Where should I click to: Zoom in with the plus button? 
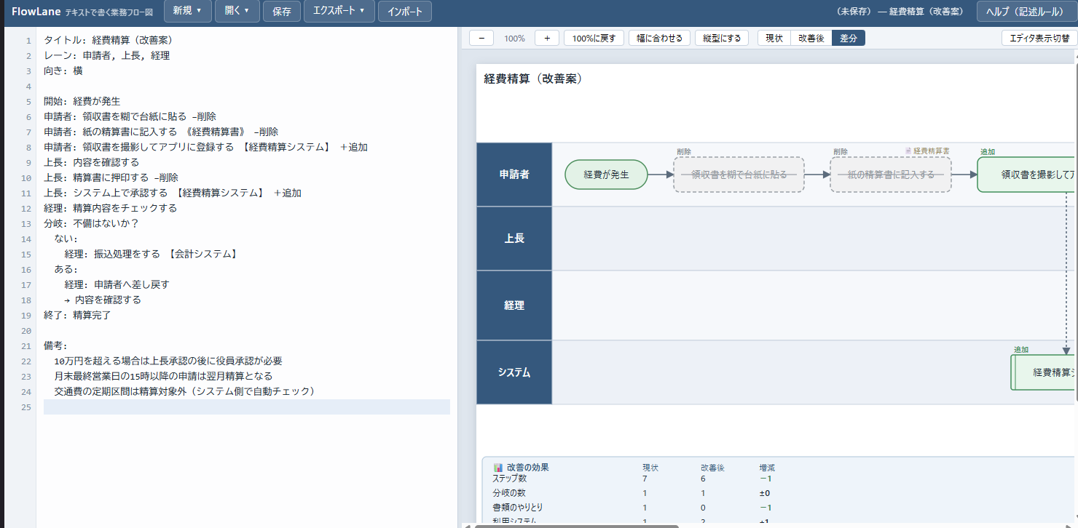tap(547, 38)
